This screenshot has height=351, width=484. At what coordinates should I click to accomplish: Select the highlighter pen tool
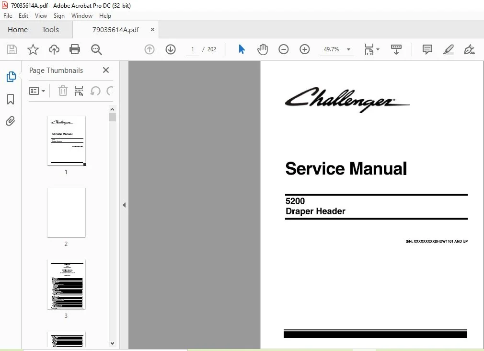coord(448,49)
